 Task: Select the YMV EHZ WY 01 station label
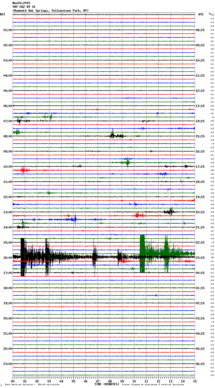click(24, 7)
